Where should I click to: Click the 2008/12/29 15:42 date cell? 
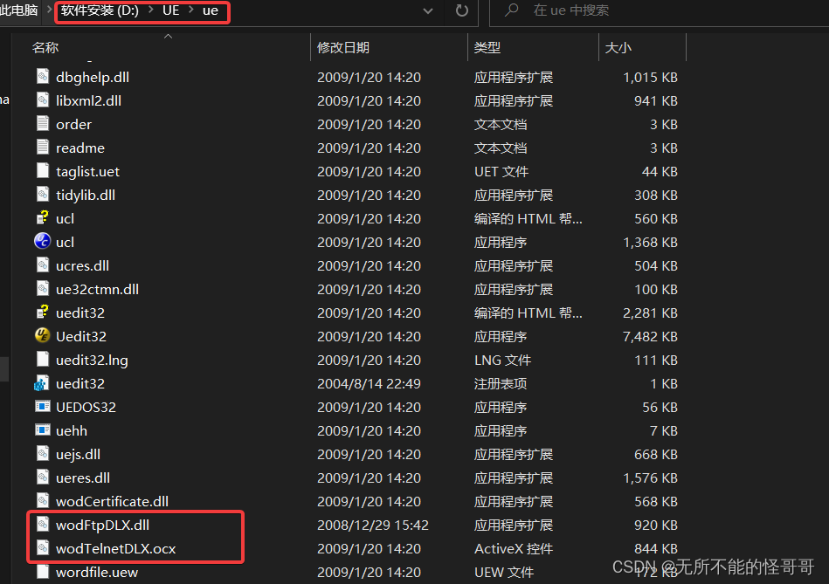[x=373, y=525]
